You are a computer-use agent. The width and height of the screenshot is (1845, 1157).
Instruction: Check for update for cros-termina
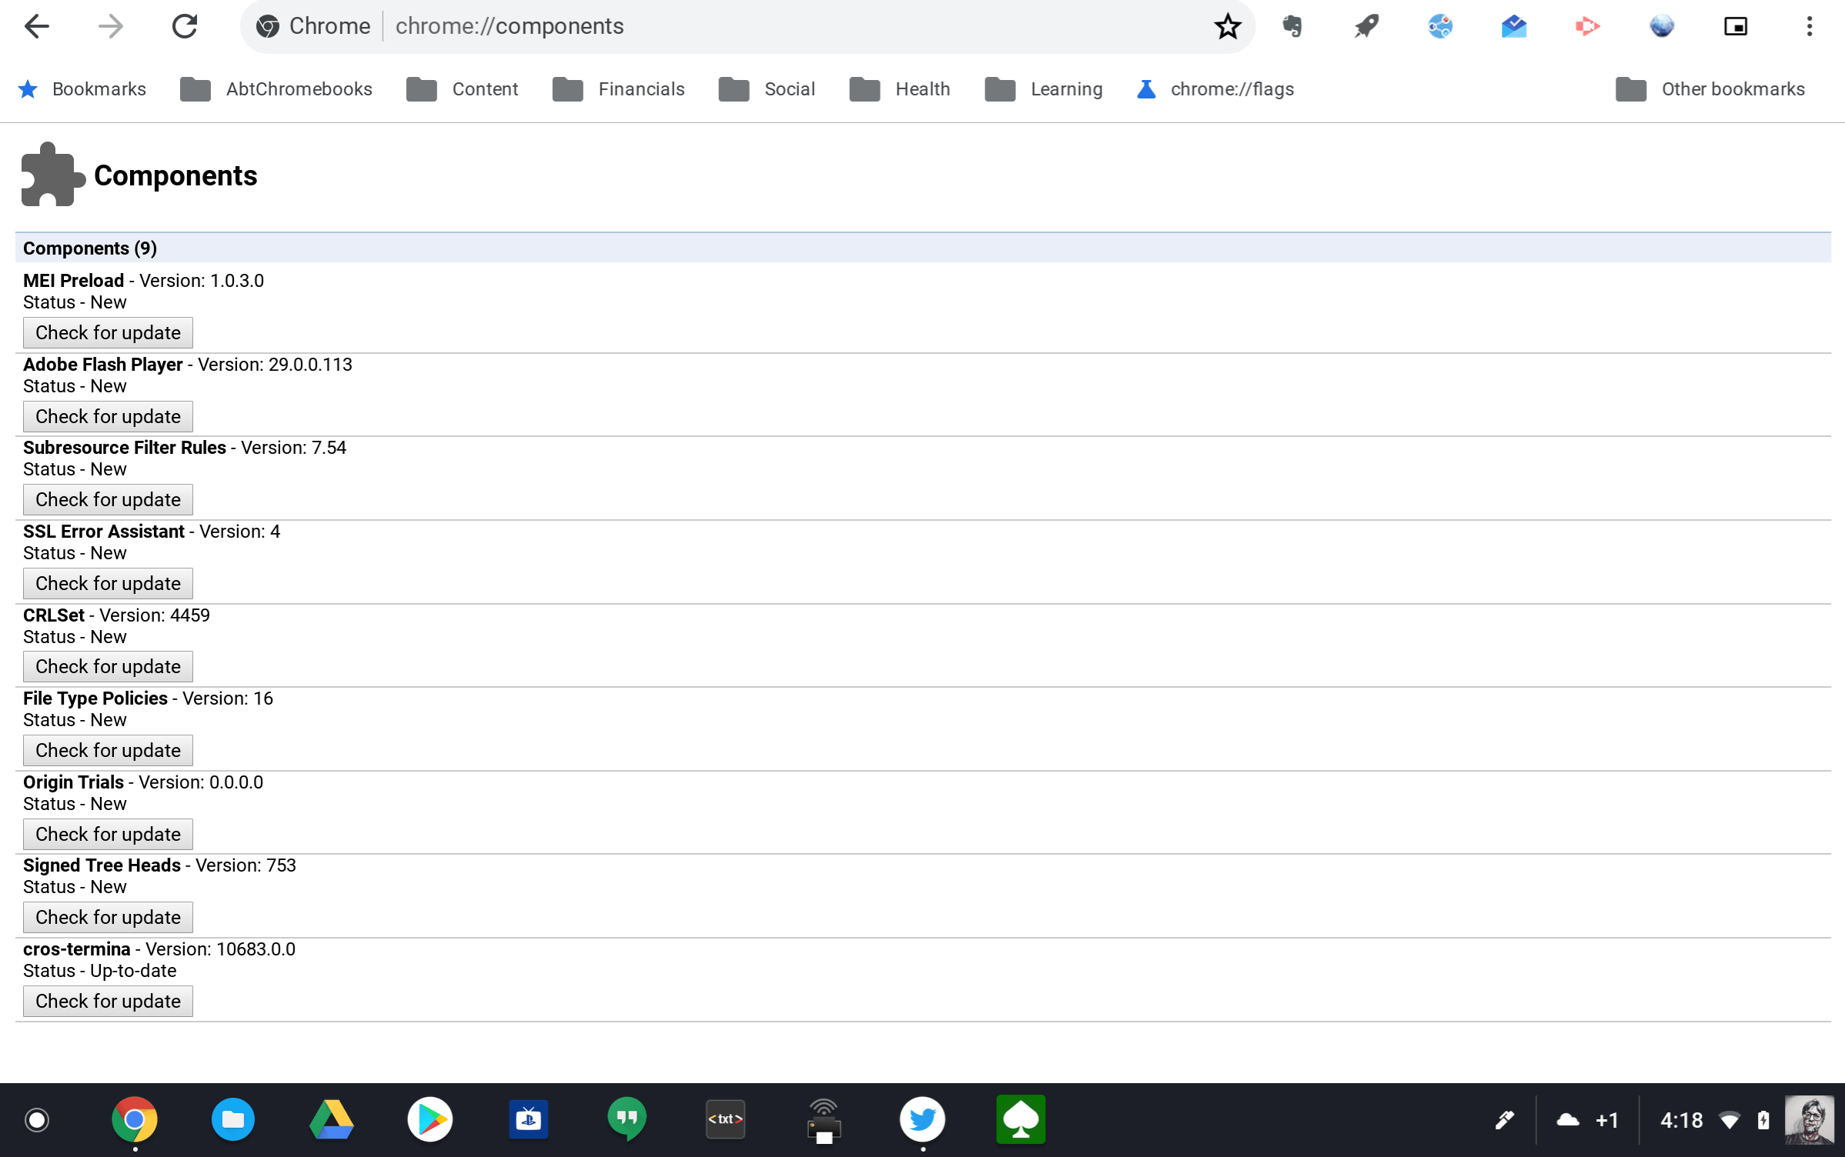click(108, 1001)
